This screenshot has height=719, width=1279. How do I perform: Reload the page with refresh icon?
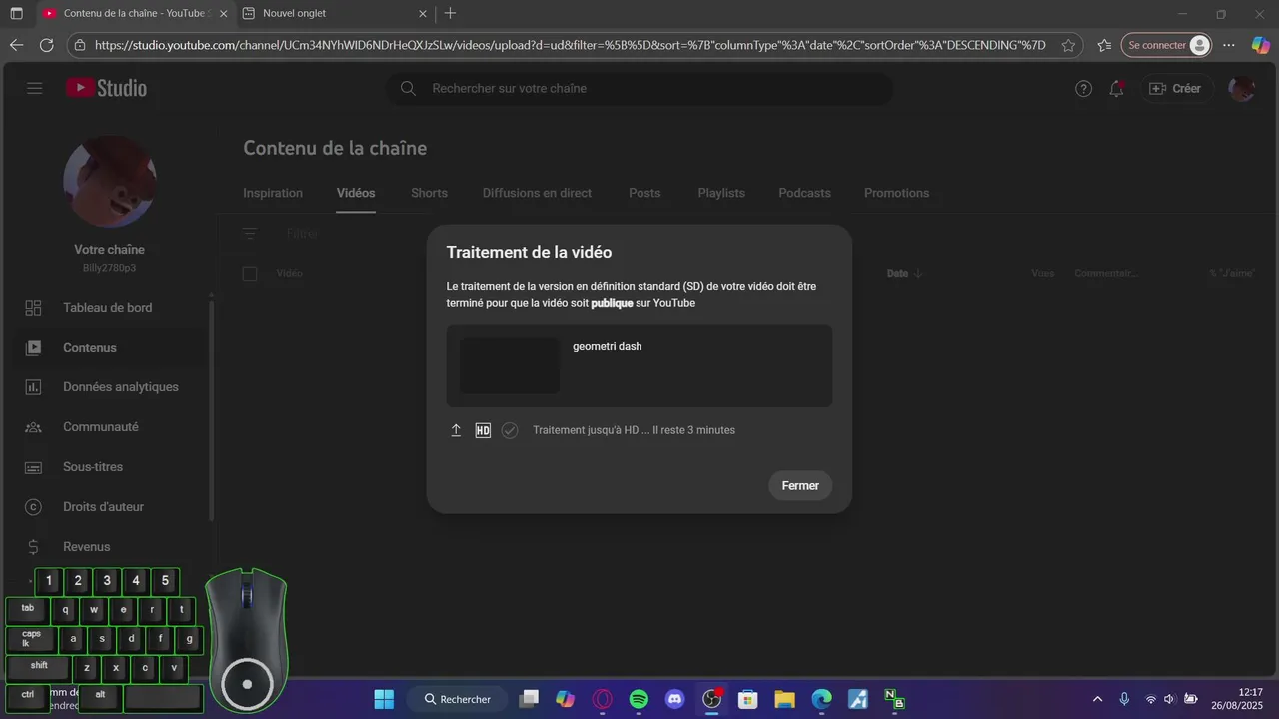pyautogui.click(x=46, y=45)
